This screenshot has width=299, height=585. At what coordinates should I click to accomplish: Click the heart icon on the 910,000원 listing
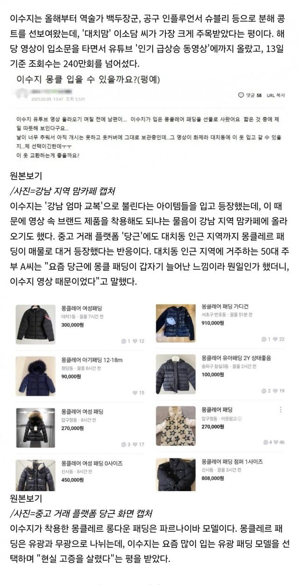pos(275,339)
